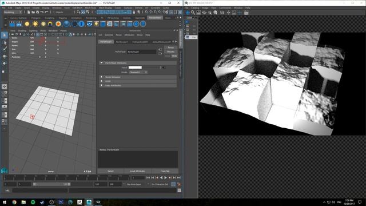Click the orange star shelf icon

[x=58, y=24]
